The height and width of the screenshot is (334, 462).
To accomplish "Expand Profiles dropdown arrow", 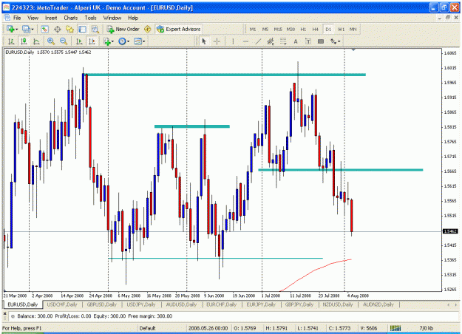I will pos(32,29).
